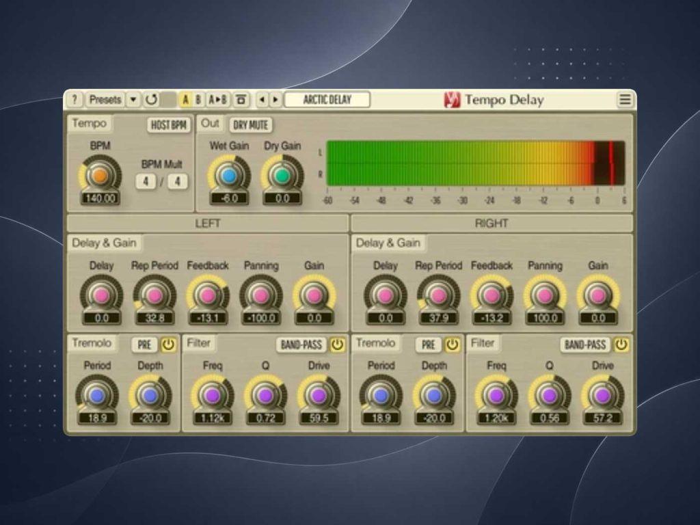Click the reset/undo circular arrow icon

click(151, 100)
